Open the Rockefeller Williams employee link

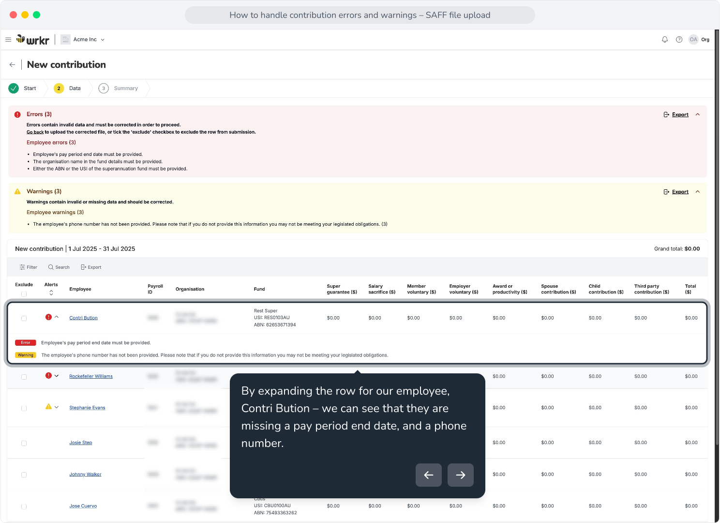[x=91, y=376]
